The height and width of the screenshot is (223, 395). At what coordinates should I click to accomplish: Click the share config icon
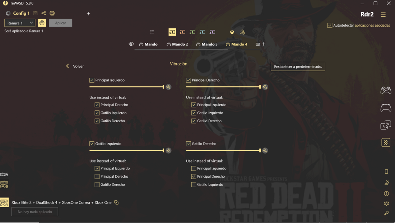pyautogui.click(x=43, y=13)
